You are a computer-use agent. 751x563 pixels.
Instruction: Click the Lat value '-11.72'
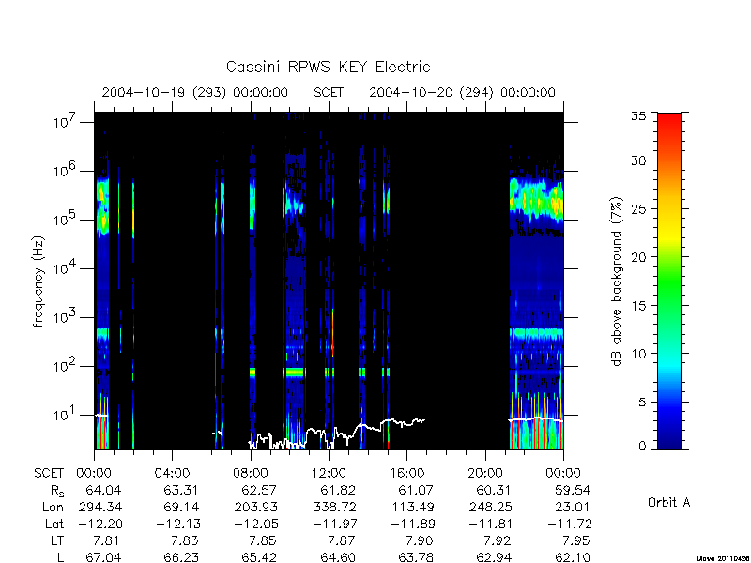569,524
